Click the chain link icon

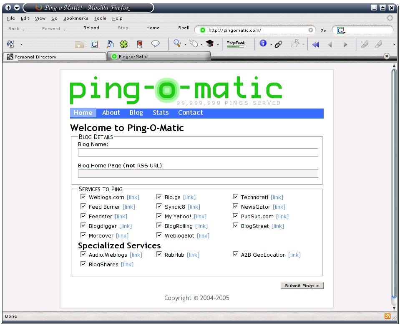click(x=278, y=44)
